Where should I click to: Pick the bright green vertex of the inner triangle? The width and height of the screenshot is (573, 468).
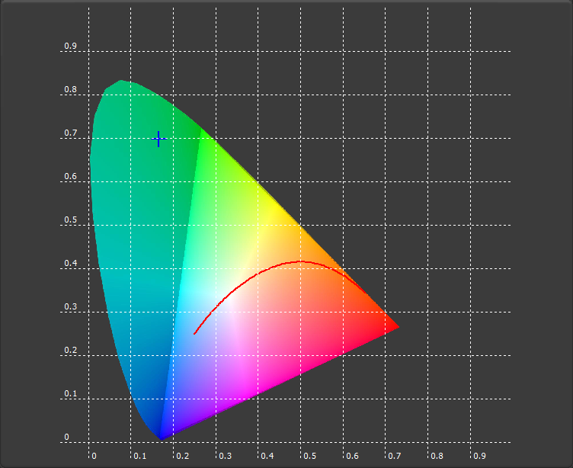click(x=202, y=129)
